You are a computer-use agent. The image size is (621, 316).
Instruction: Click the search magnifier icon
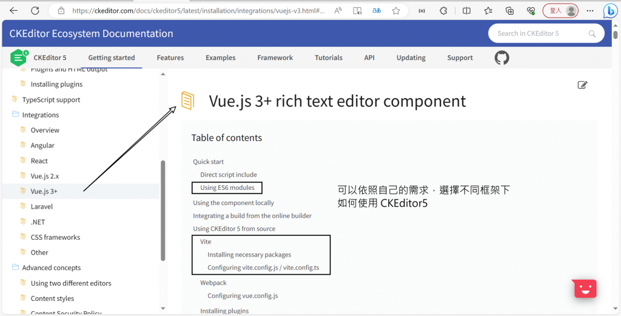[x=592, y=33]
